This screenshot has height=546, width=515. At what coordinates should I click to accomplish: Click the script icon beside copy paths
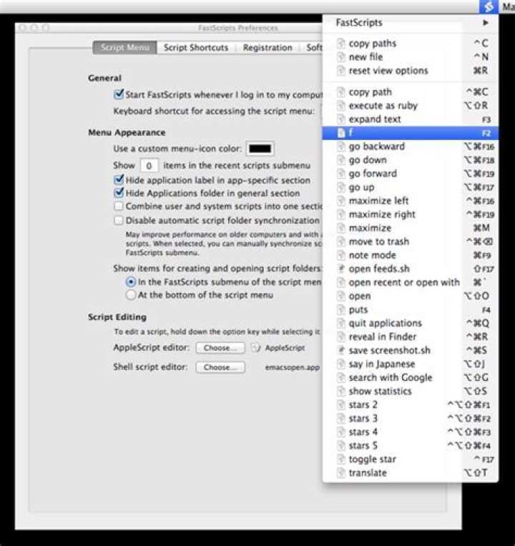[x=341, y=44]
